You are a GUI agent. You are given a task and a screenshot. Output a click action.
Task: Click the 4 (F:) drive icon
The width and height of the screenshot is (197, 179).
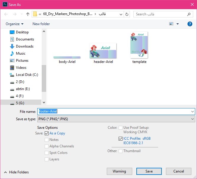(12, 97)
